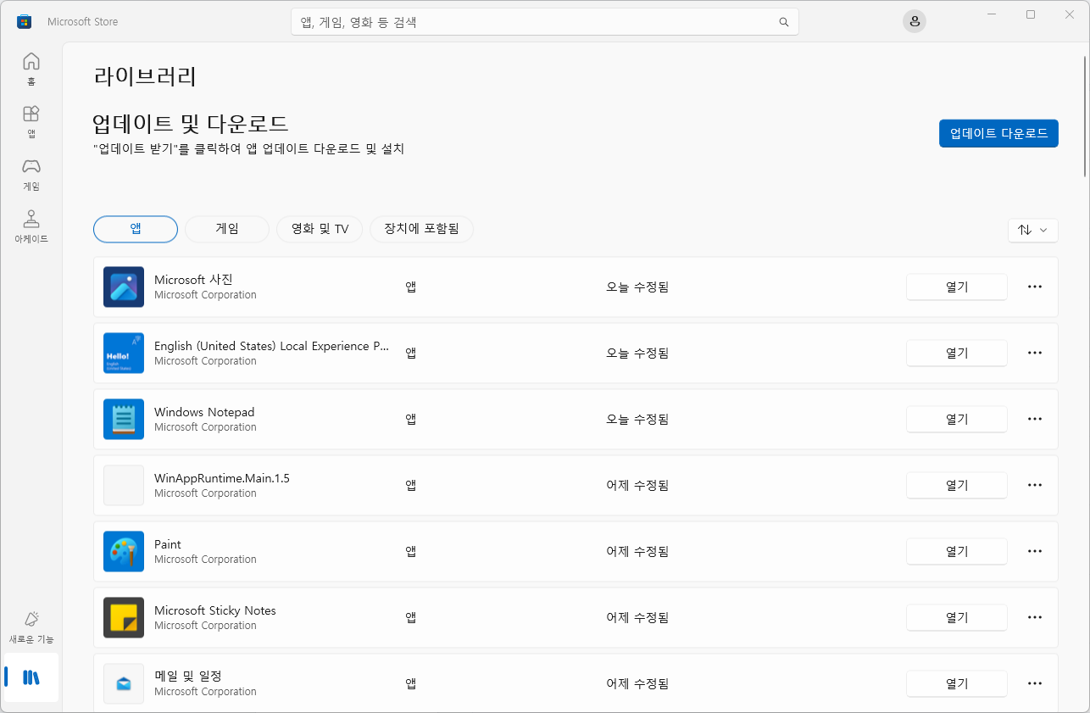Open the What's New (새로운 기능) sidebar item
Viewport: 1090px width, 713px height.
[x=31, y=627]
